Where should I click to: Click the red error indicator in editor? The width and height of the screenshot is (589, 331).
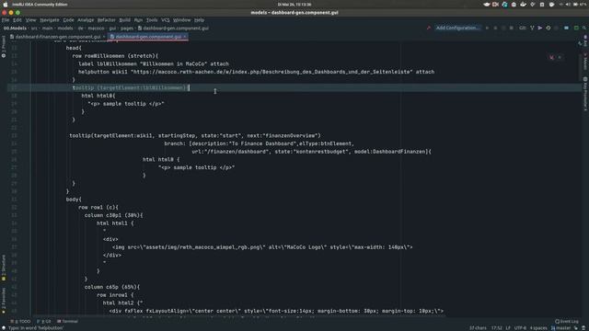[551, 57]
